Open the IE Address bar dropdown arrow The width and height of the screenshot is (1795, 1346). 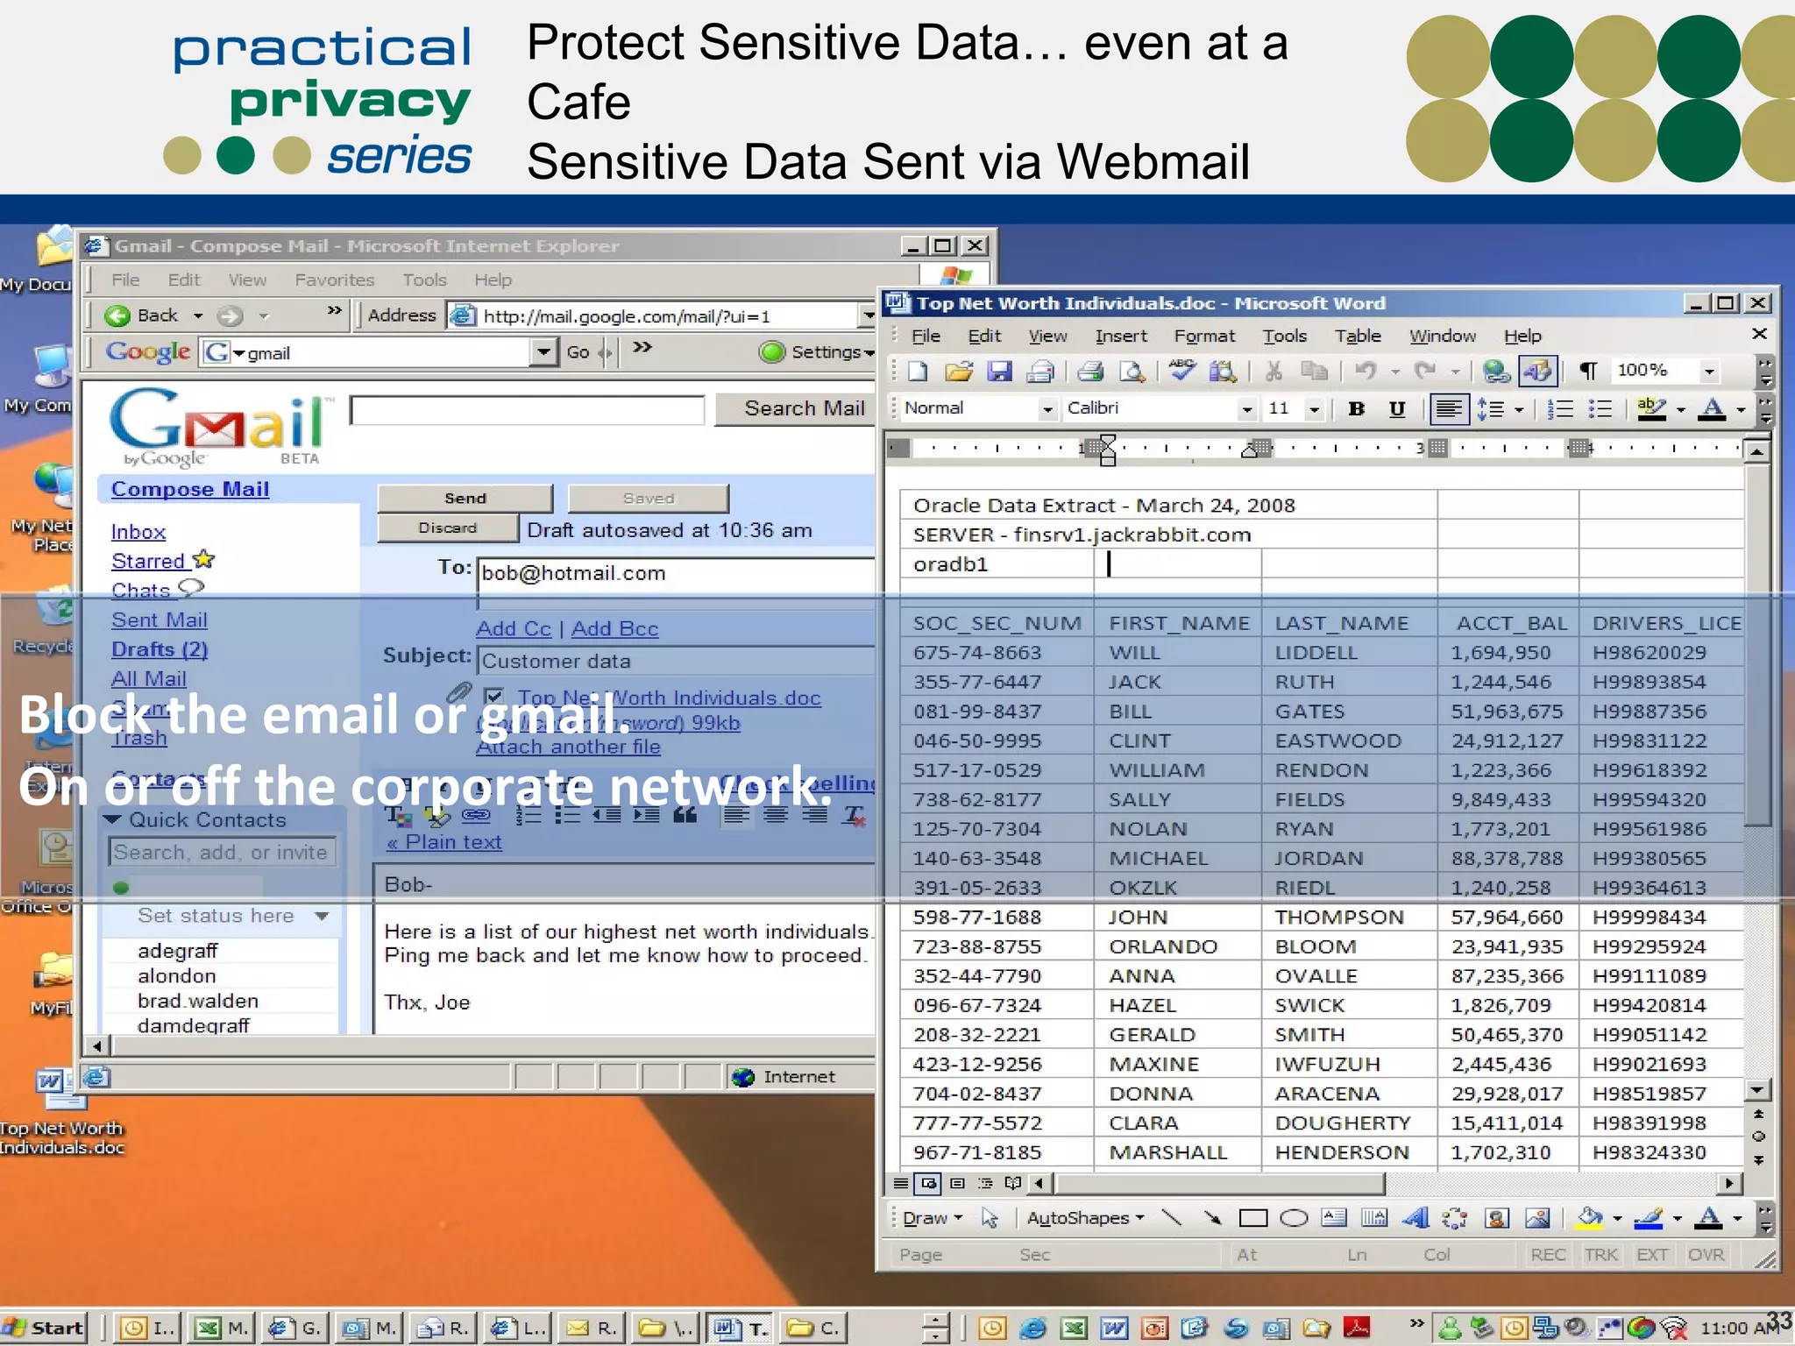868,315
